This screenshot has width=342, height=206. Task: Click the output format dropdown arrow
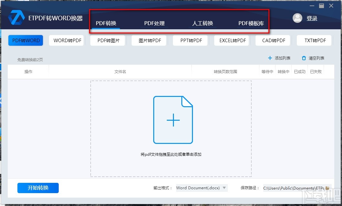tap(224, 188)
